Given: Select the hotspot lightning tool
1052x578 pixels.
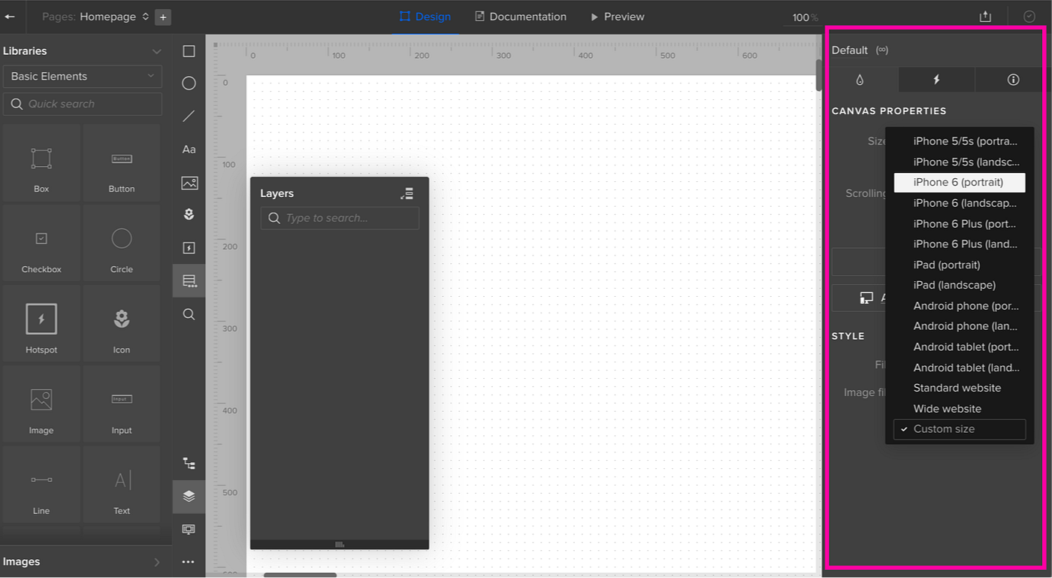Looking at the screenshot, I should (x=189, y=248).
